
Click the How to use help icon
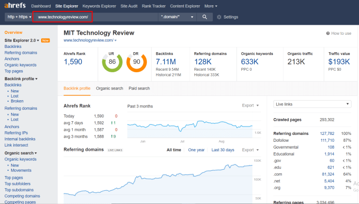coord(328,33)
